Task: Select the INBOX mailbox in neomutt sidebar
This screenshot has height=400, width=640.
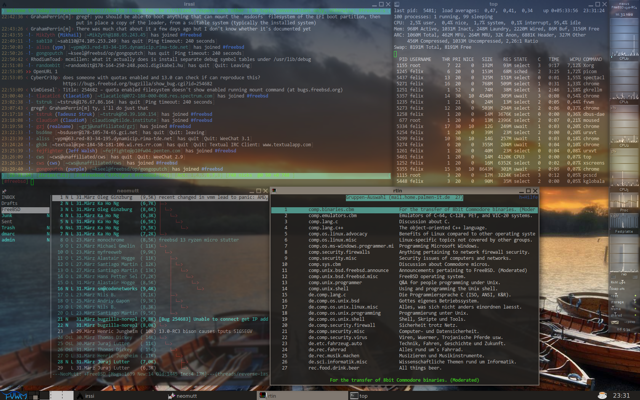Action: coord(26,197)
